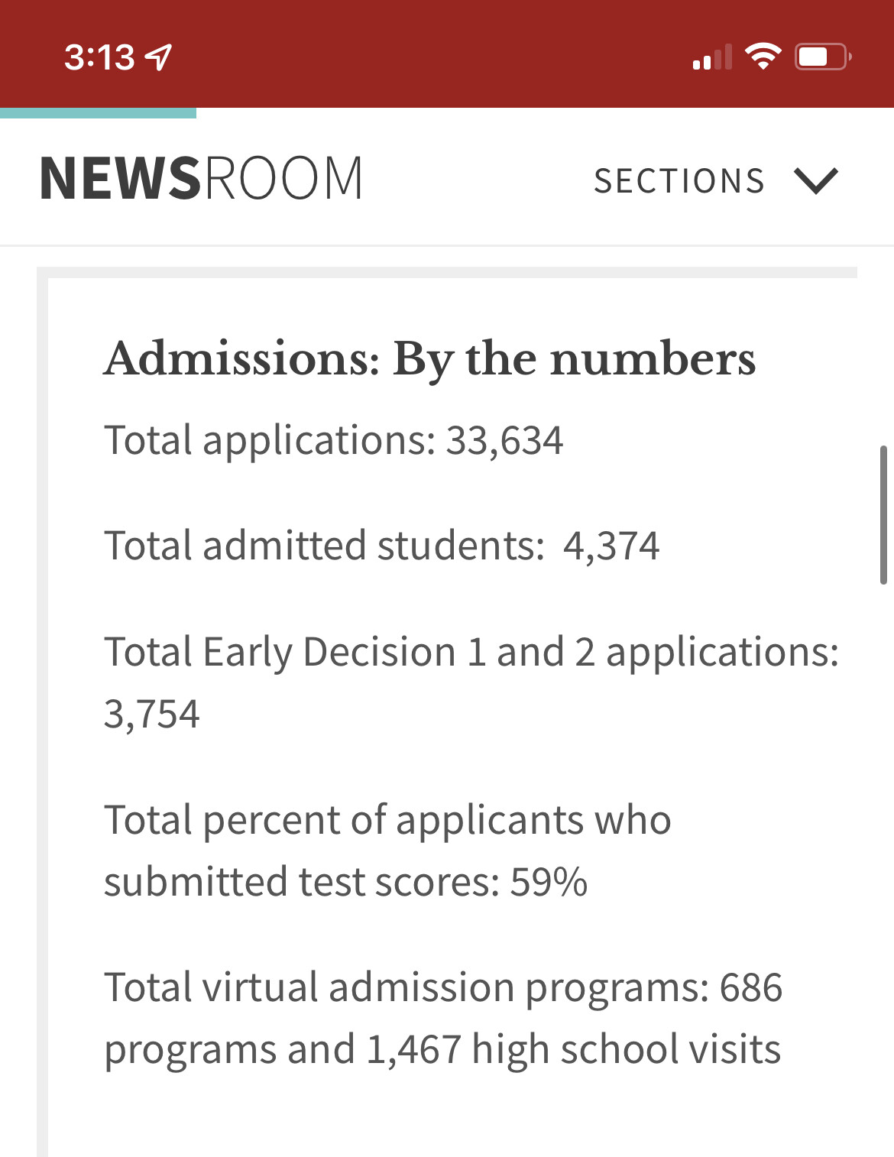Tap the location arrow icon by the time
The image size is (894, 1157).
(159, 57)
